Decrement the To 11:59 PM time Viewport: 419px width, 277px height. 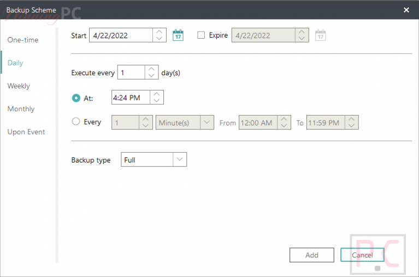coord(352,125)
